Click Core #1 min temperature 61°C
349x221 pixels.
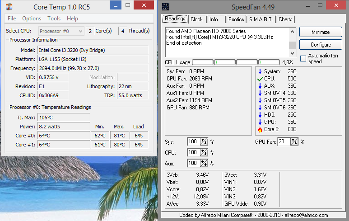tap(100, 145)
